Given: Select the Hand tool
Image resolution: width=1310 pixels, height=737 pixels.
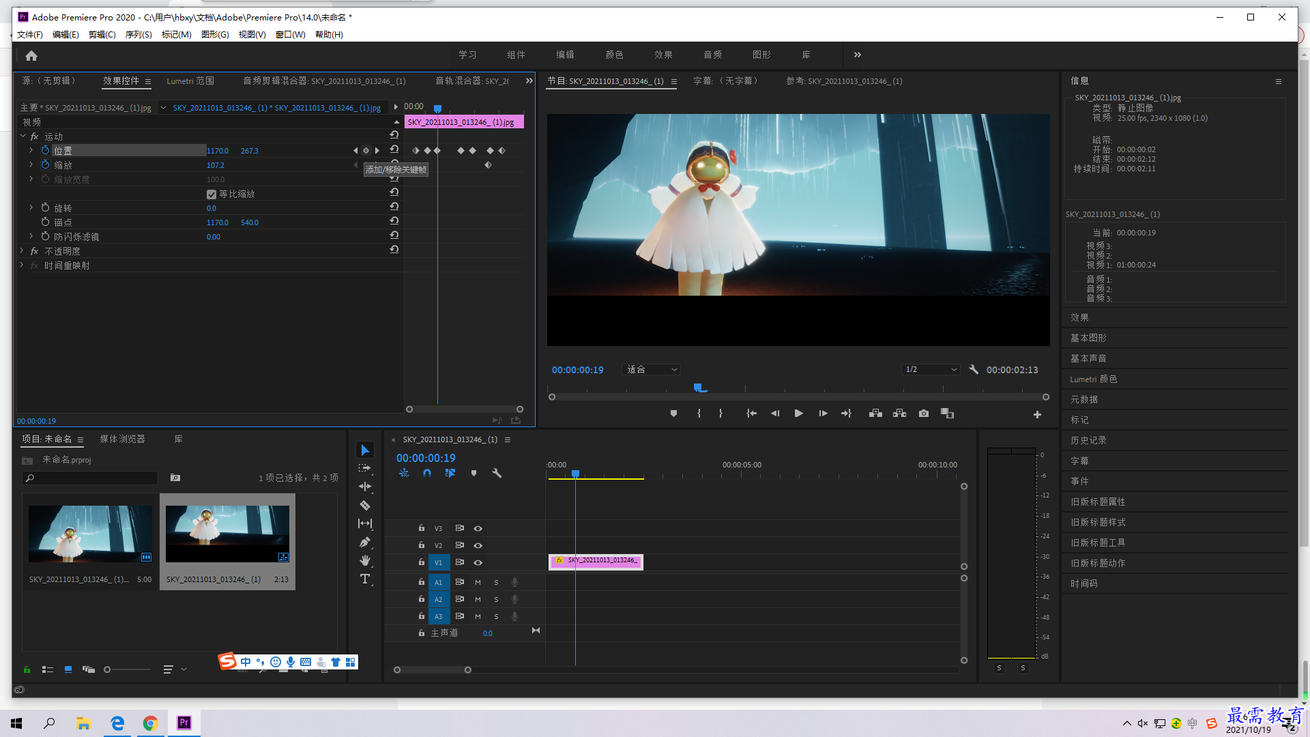Looking at the screenshot, I should click(x=365, y=560).
